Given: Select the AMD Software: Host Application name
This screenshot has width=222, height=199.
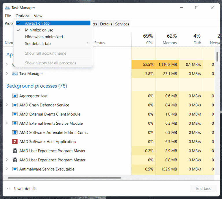Looking at the screenshot, I should (47, 142).
